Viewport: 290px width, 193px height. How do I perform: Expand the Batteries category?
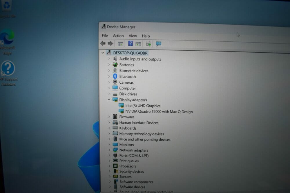(109, 65)
